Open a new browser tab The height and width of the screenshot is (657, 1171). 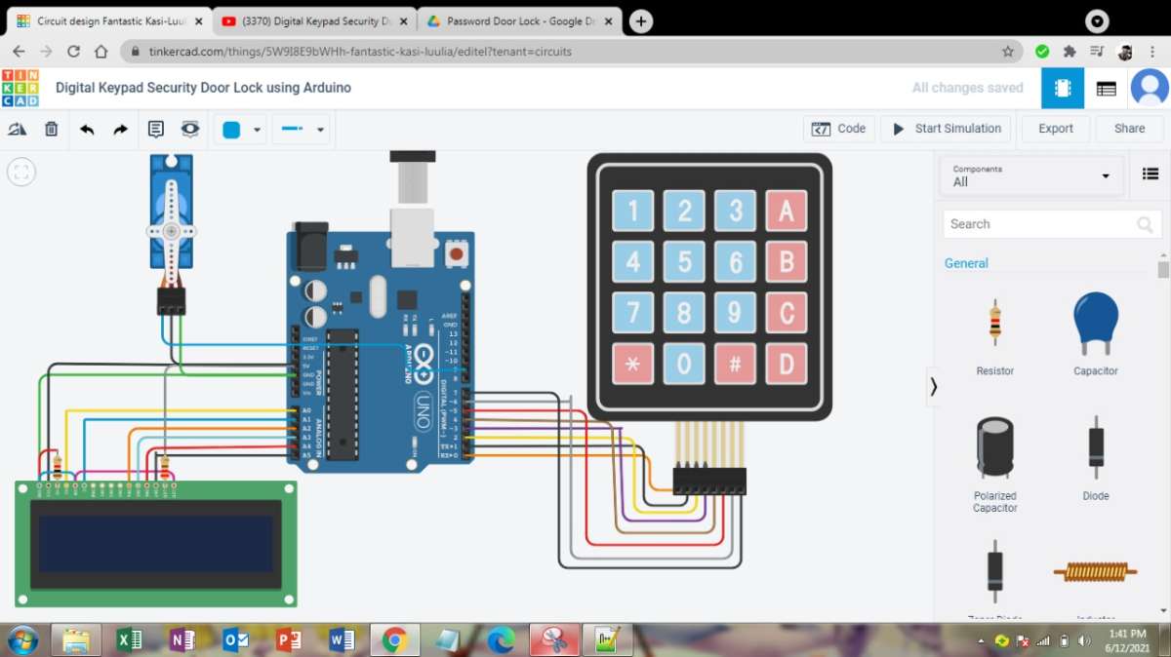(641, 21)
